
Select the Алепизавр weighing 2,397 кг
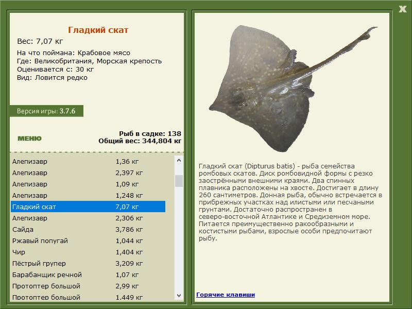88,173
